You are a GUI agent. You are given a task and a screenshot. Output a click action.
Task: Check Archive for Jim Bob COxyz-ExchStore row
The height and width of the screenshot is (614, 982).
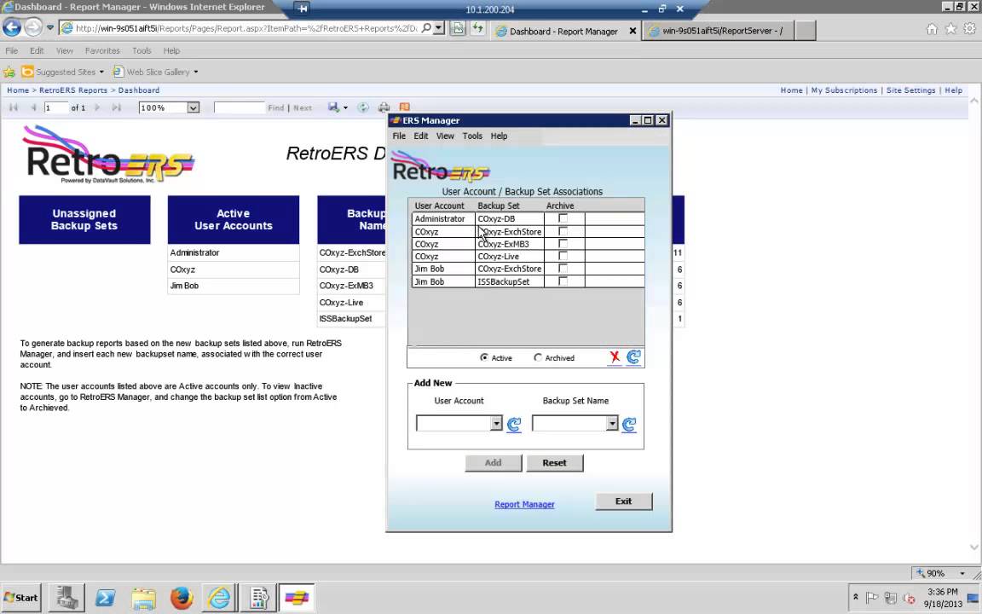coord(563,269)
